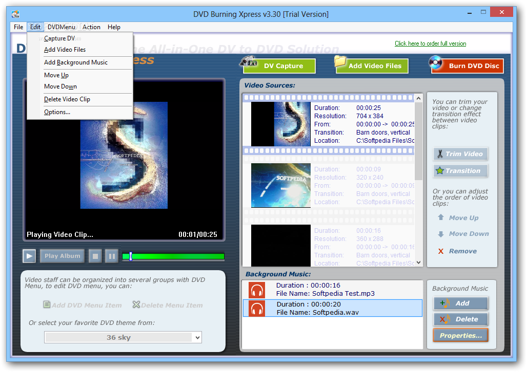Screen dimensions: 527x372
Task: Open the DVD theme dropdown showing 36 sky
Action: [x=123, y=337]
